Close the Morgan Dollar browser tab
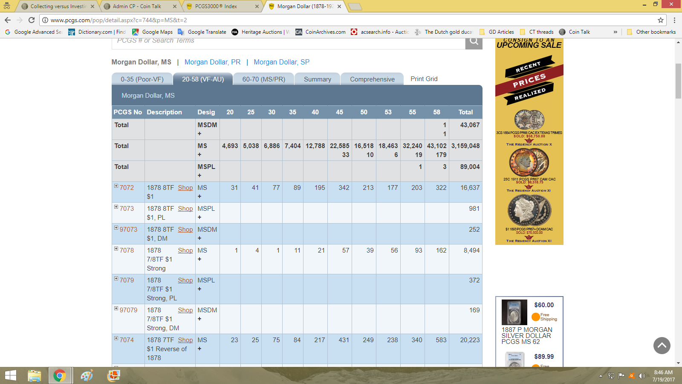Screen dimensions: 682x384 pos(339,6)
